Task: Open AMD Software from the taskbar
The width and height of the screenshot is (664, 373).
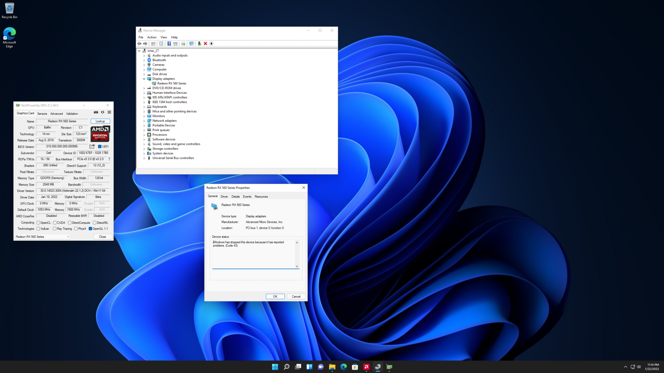Action: point(367,367)
